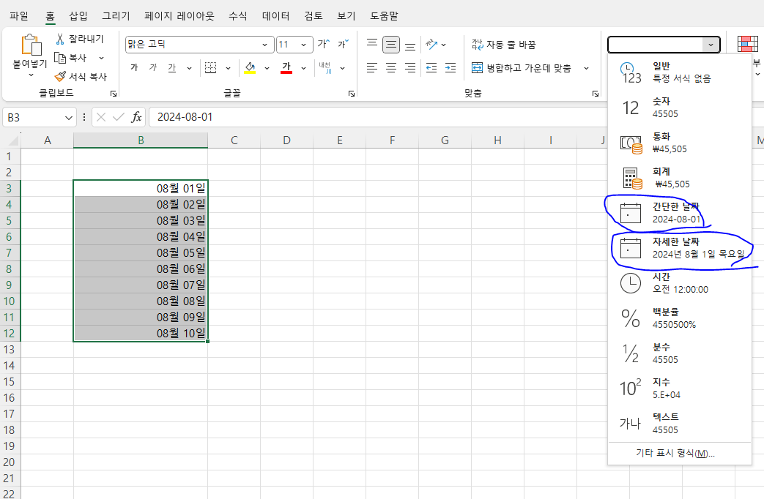Click the decrease indent icon

tap(431, 67)
